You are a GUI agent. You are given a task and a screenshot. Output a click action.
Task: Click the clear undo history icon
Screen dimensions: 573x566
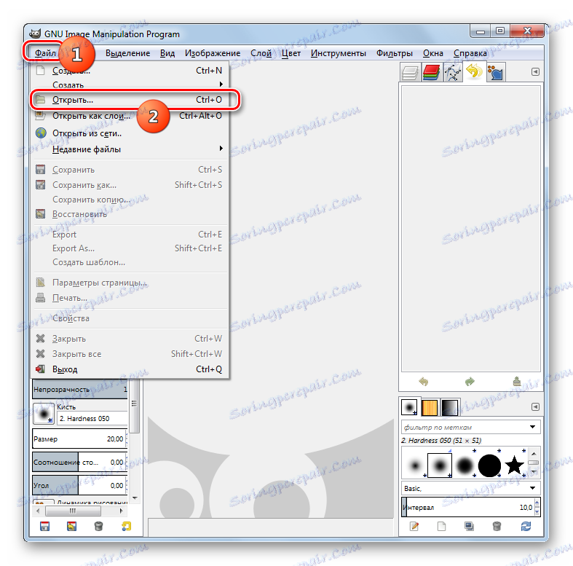(x=517, y=382)
